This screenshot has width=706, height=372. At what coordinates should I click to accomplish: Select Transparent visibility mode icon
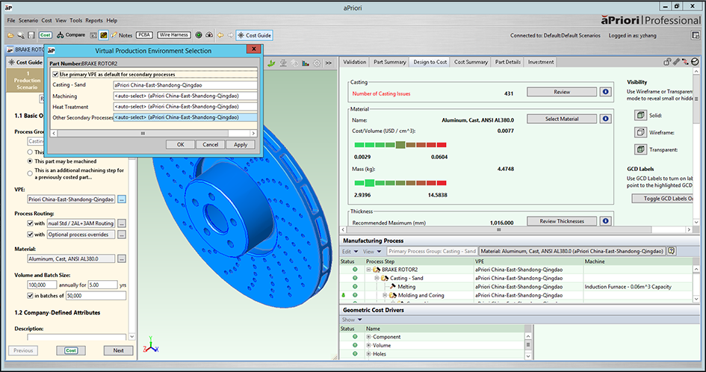click(x=640, y=149)
